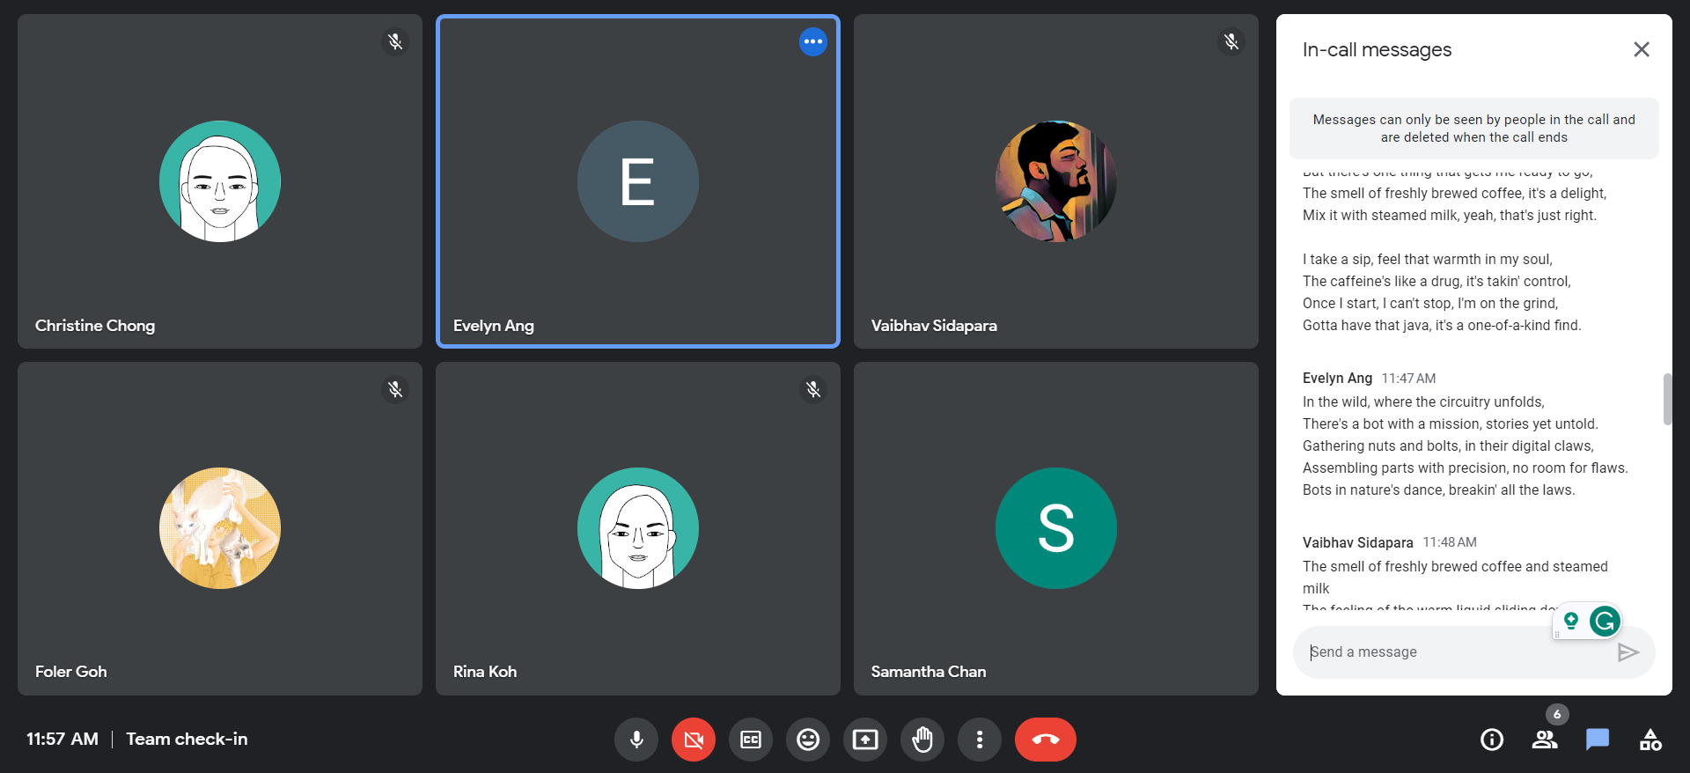The height and width of the screenshot is (773, 1690).
Task: Click the send message arrow icon
Action: point(1628,652)
